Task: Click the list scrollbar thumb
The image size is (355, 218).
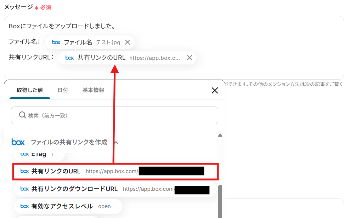Action: point(220,201)
